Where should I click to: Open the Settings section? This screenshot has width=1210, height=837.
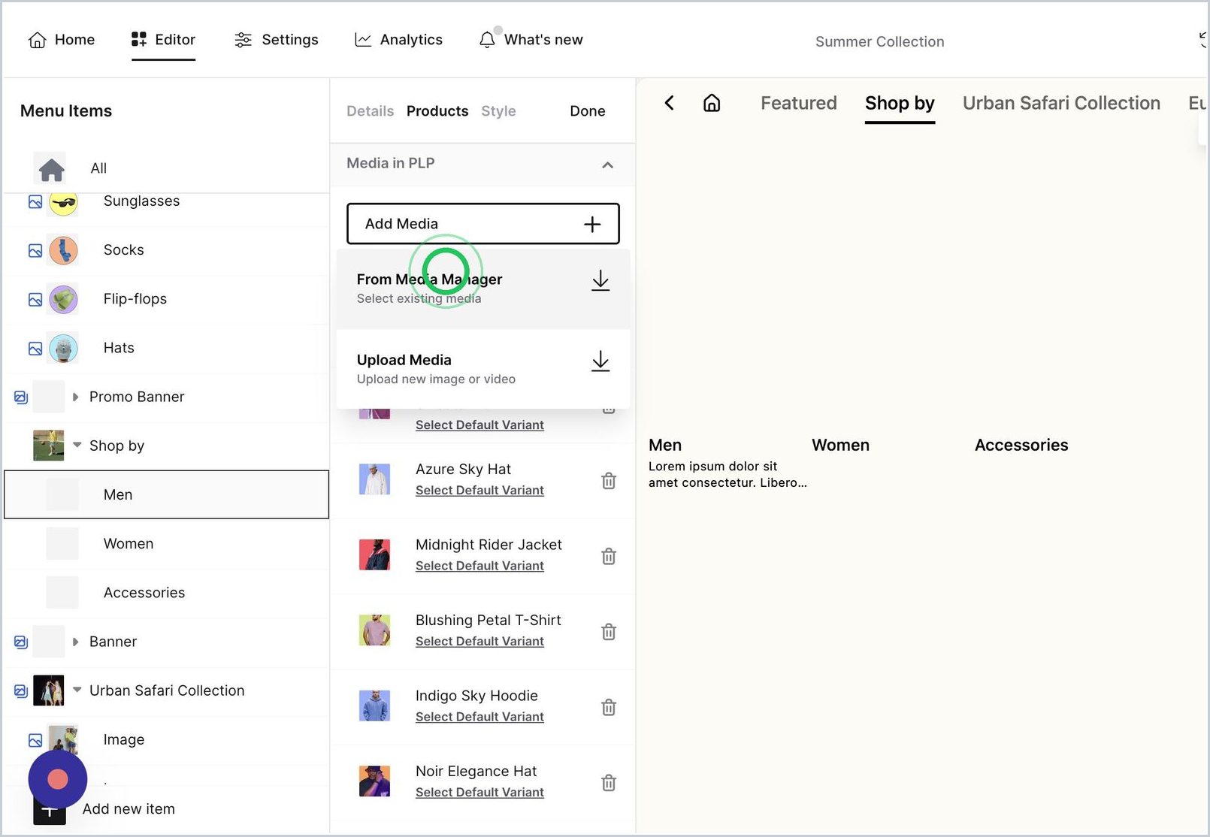tap(276, 40)
